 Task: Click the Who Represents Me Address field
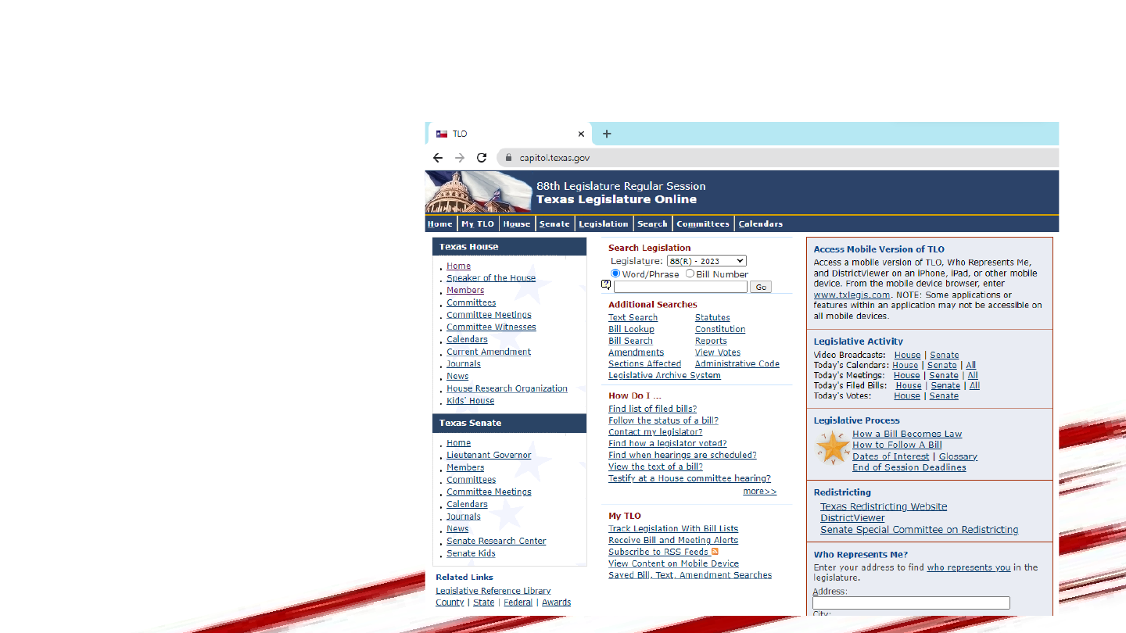click(x=911, y=603)
